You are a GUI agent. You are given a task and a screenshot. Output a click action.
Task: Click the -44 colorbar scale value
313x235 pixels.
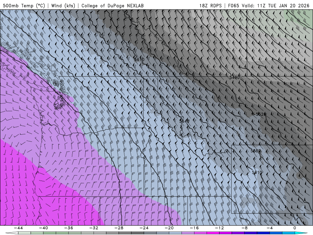click(18, 228)
